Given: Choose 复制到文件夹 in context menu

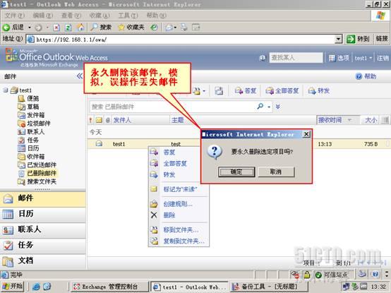Looking at the screenshot, I should coord(184,241).
